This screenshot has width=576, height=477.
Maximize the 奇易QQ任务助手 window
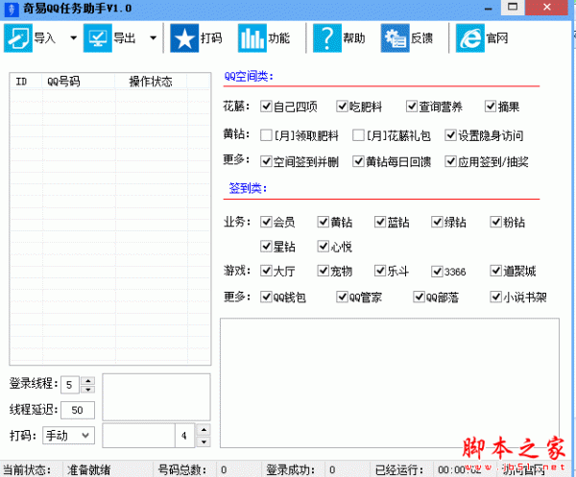pyautogui.click(x=513, y=7)
